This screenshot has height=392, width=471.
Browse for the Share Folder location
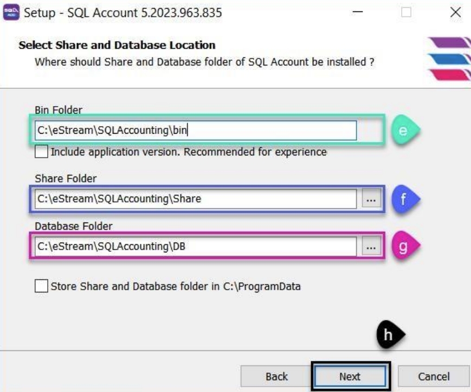click(x=371, y=199)
